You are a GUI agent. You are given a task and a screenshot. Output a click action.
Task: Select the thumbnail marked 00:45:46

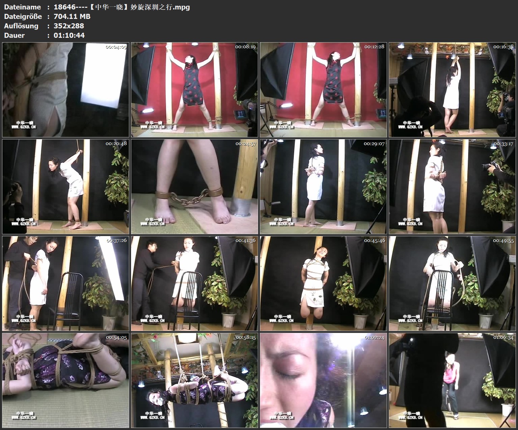pyautogui.click(x=323, y=284)
